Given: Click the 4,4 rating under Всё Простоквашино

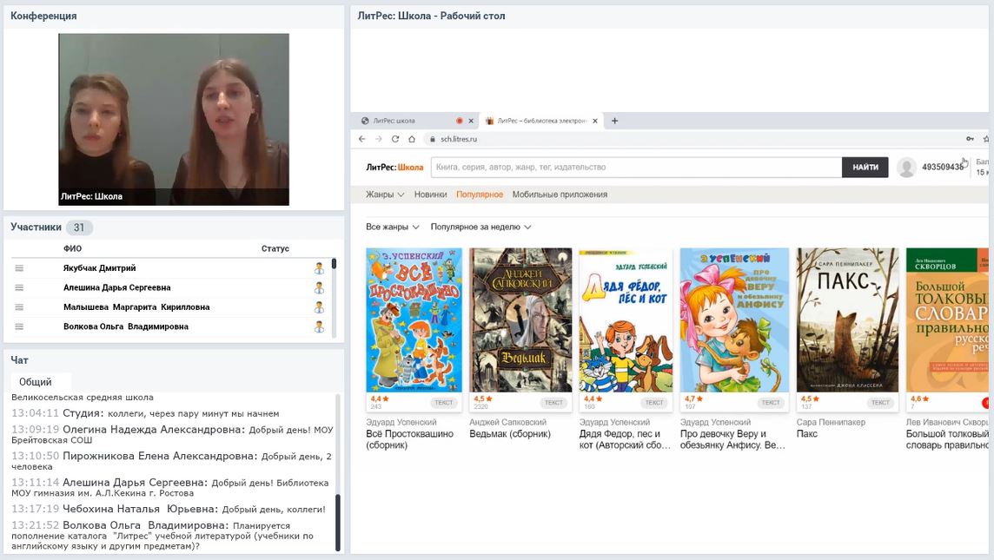Looking at the screenshot, I should [x=379, y=399].
